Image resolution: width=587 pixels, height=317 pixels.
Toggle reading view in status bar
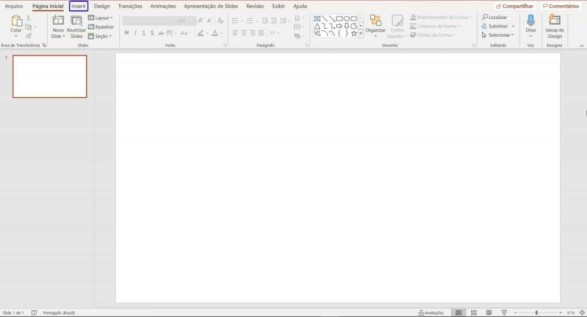click(488, 312)
